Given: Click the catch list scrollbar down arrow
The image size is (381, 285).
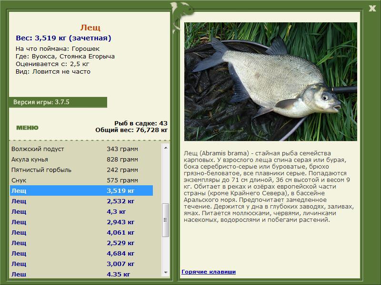Looking at the screenshot, I should 166,273.
